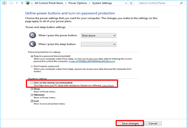Viewport: 187px width, 128px height.
Task: Open the sleep button action dropdown
Action: pyautogui.click(x=99, y=44)
